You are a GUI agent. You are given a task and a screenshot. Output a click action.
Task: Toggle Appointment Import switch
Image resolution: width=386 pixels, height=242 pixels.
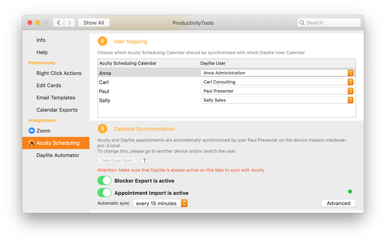(x=104, y=193)
